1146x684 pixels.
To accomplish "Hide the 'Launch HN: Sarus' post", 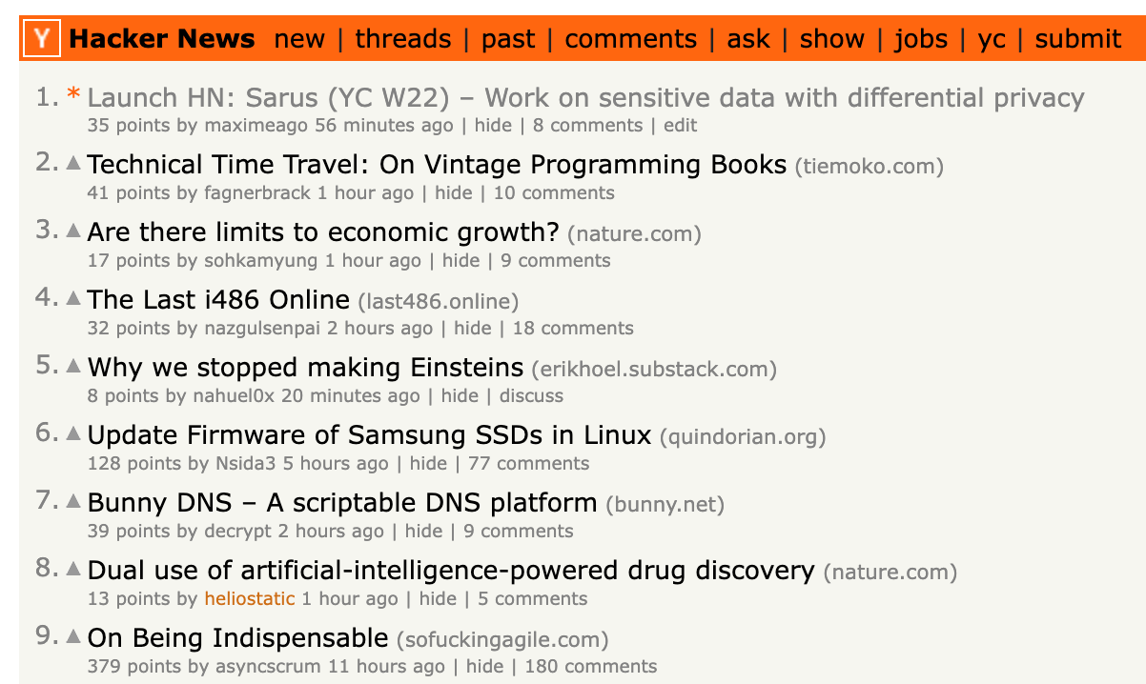I will tap(493, 126).
